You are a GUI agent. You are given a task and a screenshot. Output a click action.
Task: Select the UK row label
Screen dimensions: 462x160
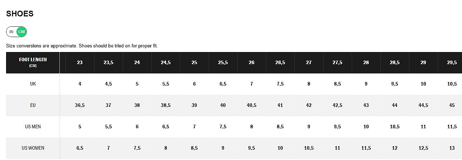33,84
